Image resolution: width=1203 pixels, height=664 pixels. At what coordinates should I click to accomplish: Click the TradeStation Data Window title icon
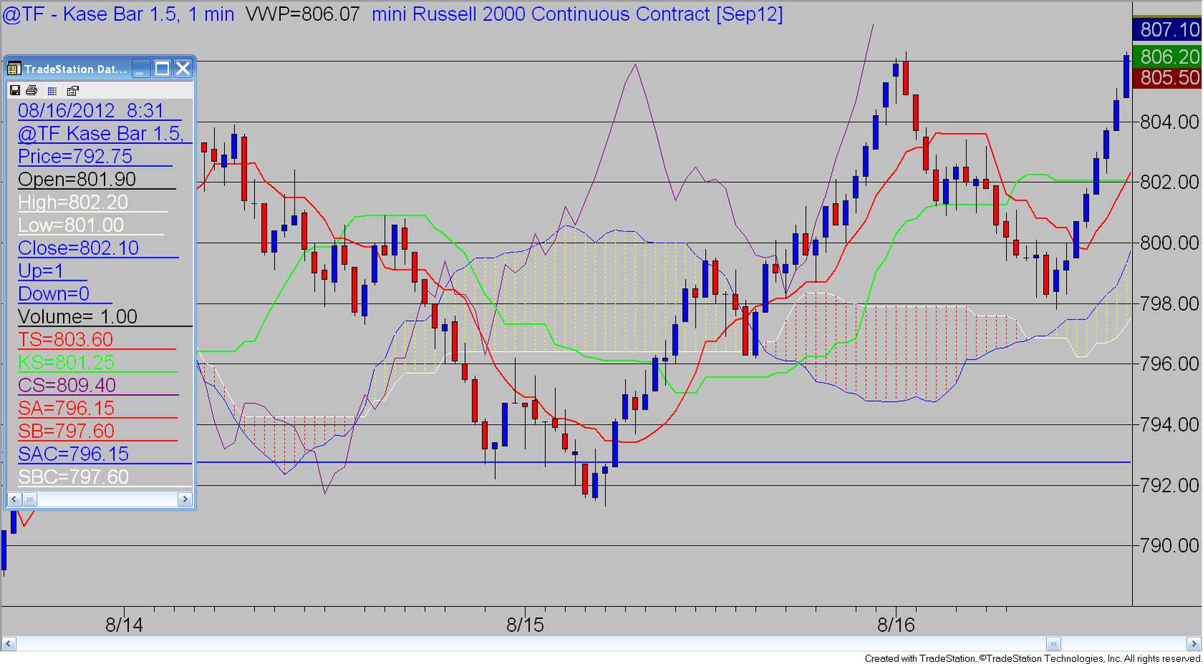[x=14, y=69]
